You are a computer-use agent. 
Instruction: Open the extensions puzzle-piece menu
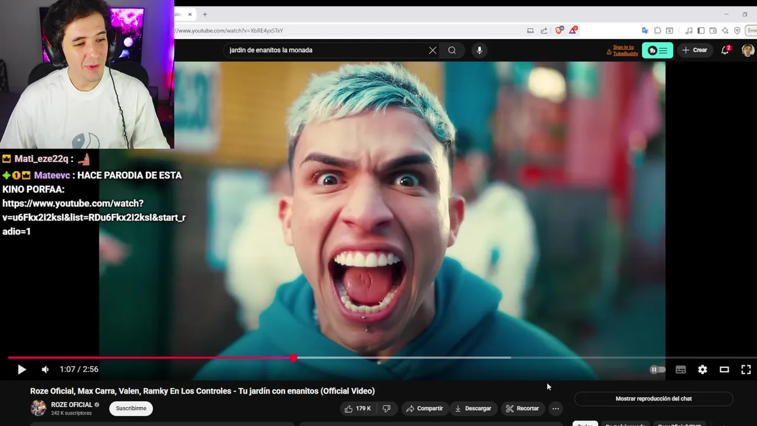pyautogui.click(x=657, y=31)
